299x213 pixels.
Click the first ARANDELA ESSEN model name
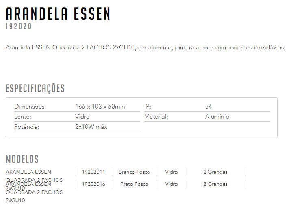28,172
